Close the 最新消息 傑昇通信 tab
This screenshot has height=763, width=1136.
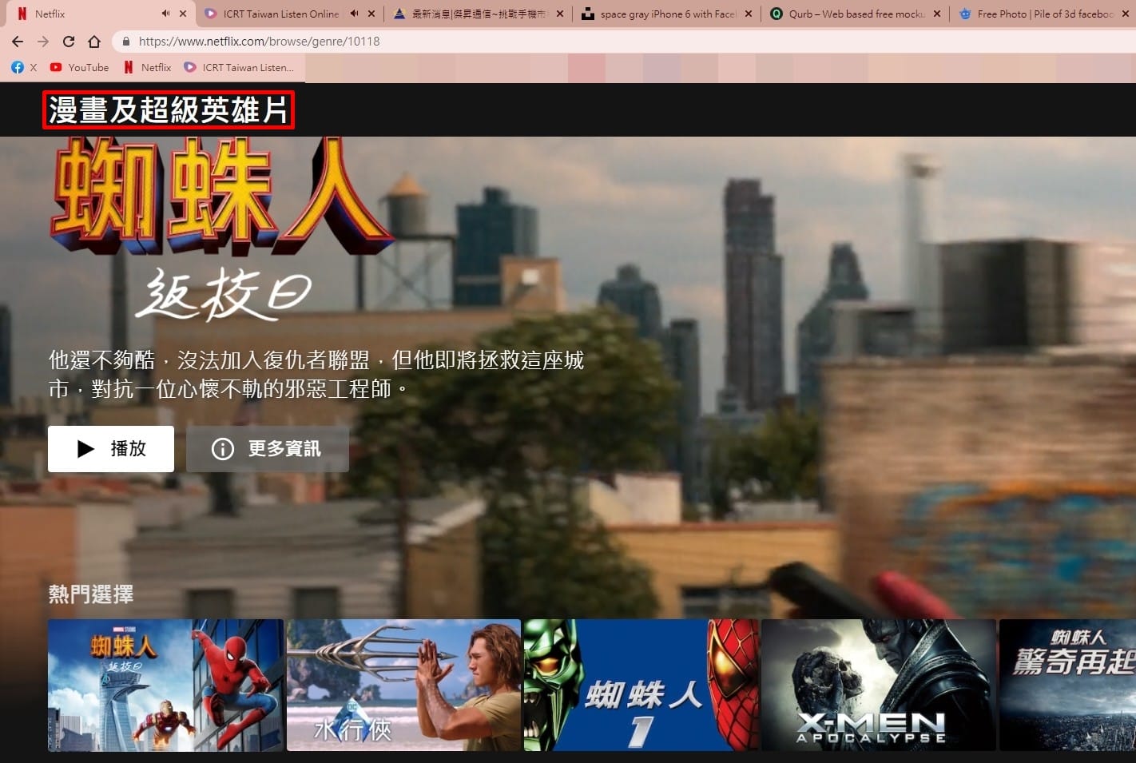point(560,14)
